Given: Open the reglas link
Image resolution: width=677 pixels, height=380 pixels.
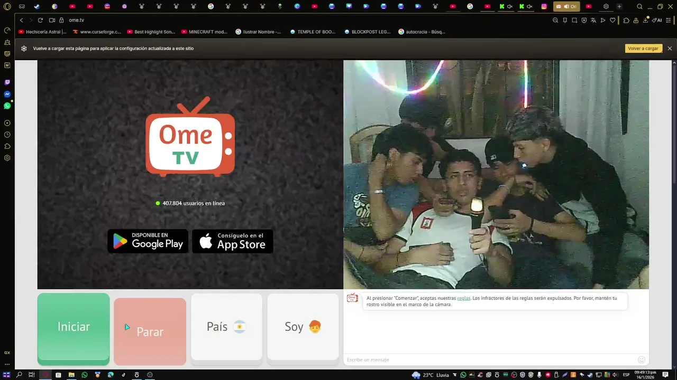Looking at the screenshot, I should [464, 298].
